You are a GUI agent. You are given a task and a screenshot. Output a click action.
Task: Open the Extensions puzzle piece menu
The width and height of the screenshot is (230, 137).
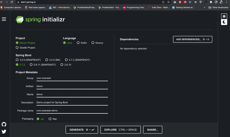click(211, 2)
